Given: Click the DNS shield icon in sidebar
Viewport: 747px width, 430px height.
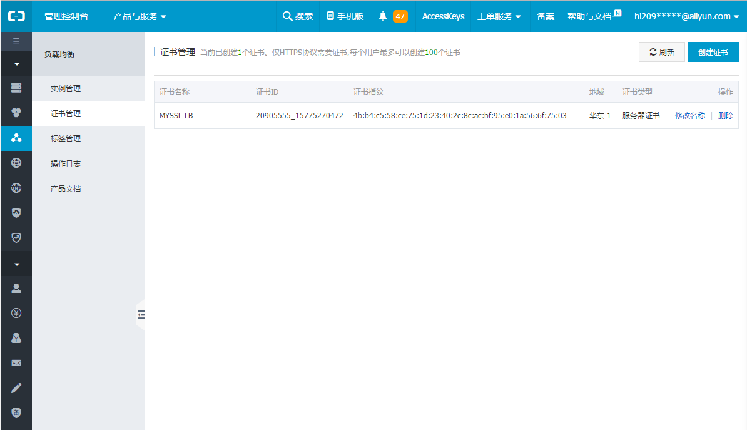Looking at the screenshot, I should pyautogui.click(x=16, y=188).
